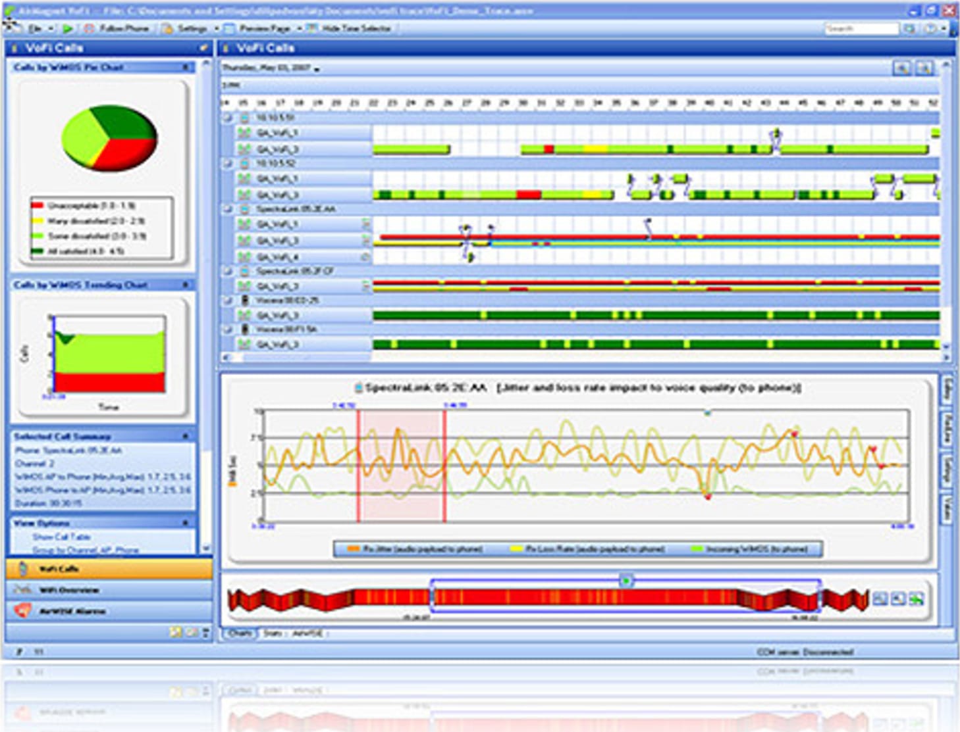
Task: Collapse the Calls by WiMOS Pie Chart panel
Action: point(186,67)
